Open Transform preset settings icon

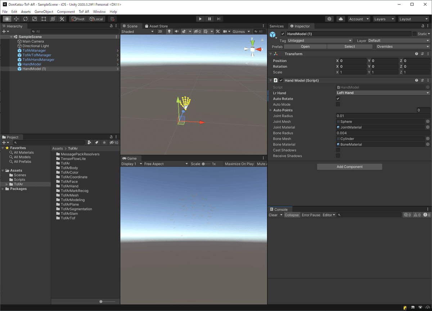coord(422,54)
